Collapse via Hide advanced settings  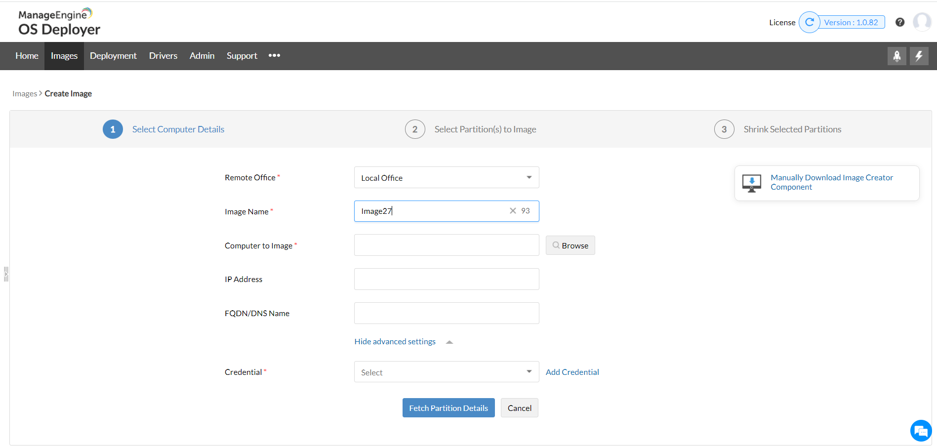click(395, 342)
